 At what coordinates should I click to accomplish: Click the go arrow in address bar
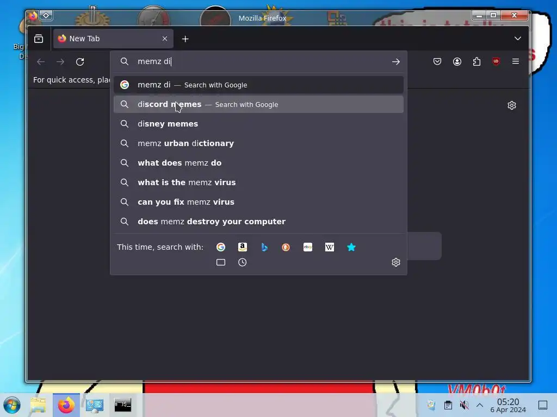coord(396,62)
